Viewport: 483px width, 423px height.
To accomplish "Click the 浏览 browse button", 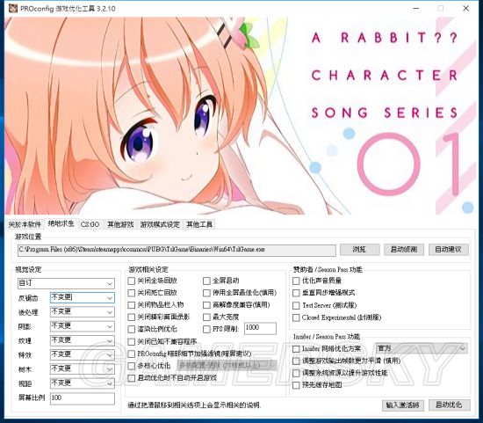I will (x=360, y=250).
